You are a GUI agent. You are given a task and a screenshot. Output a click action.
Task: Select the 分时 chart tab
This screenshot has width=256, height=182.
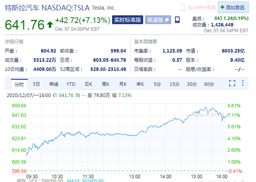(x=19, y=84)
